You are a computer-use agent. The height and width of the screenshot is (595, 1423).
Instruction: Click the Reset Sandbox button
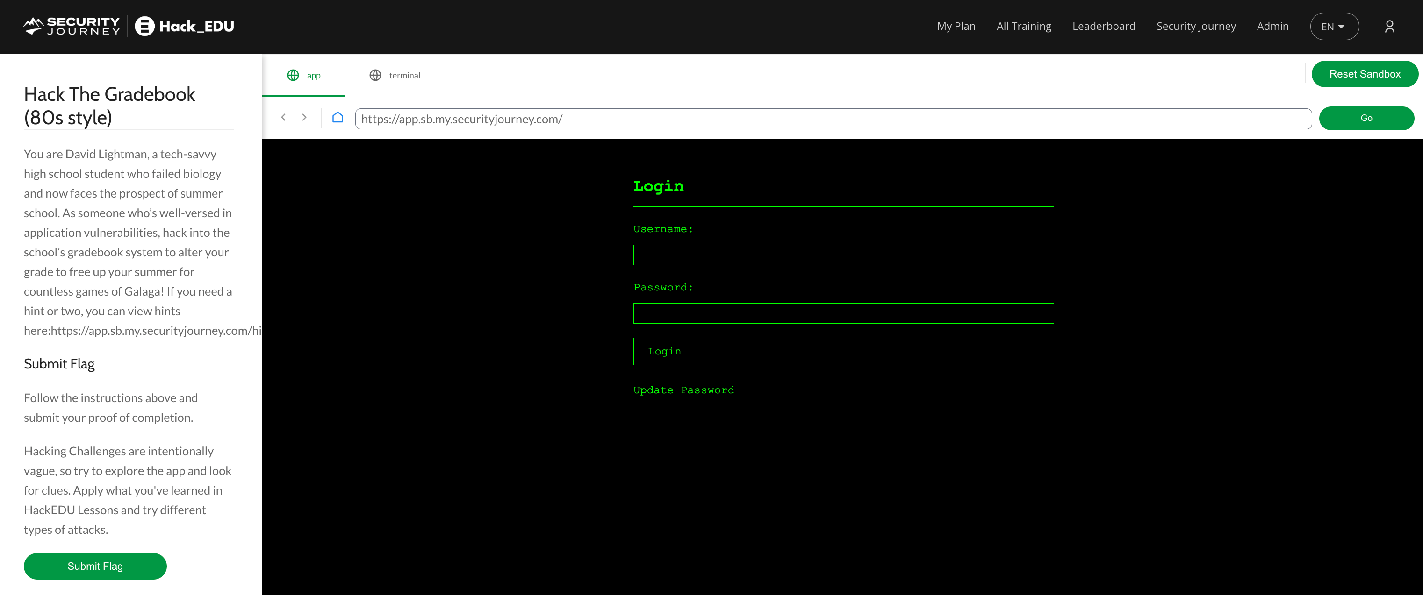coord(1365,74)
